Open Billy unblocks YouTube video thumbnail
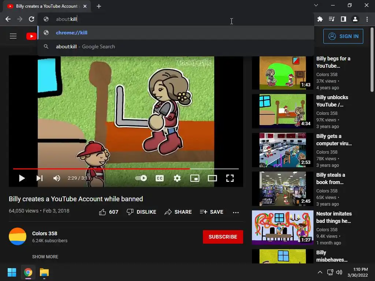 click(x=283, y=111)
